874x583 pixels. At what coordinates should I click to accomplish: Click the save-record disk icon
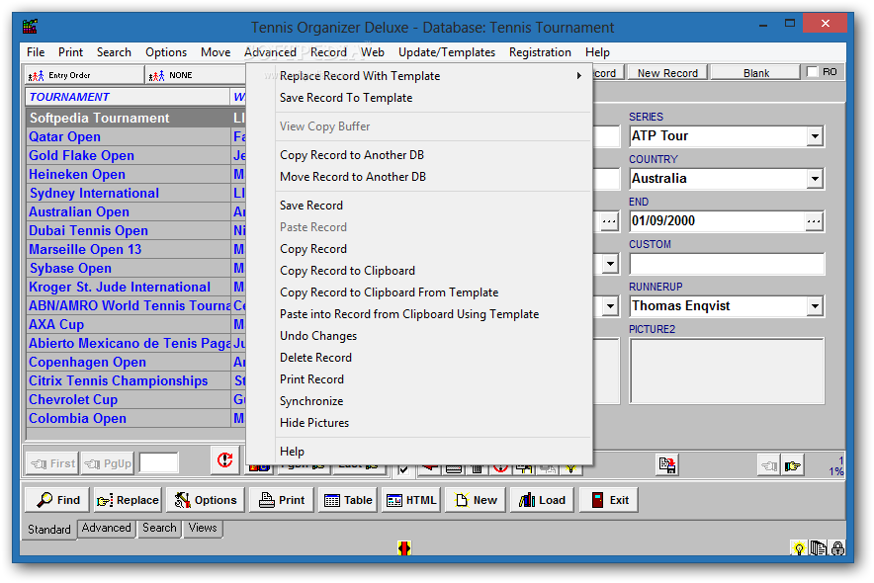coord(667,465)
